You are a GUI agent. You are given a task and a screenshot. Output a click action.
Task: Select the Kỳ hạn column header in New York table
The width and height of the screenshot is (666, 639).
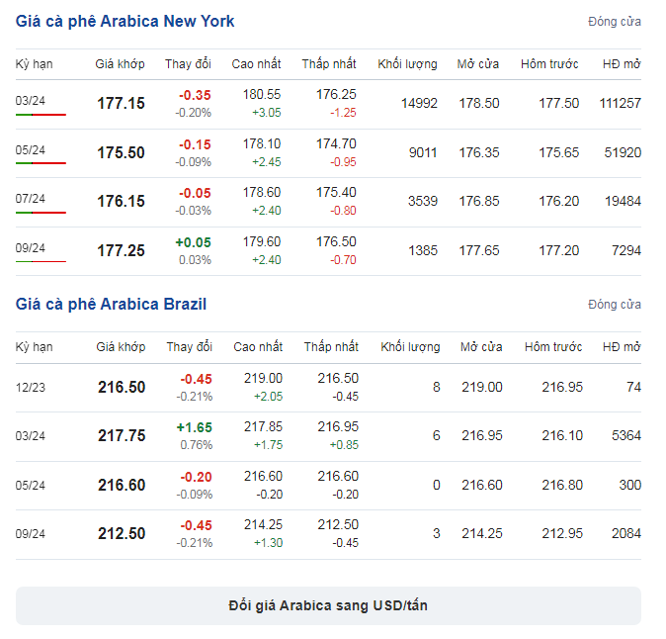34,64
